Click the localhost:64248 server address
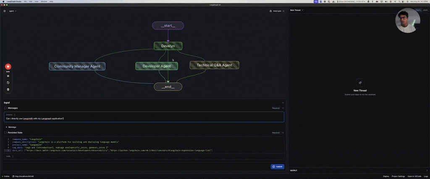 click(23, 176)
